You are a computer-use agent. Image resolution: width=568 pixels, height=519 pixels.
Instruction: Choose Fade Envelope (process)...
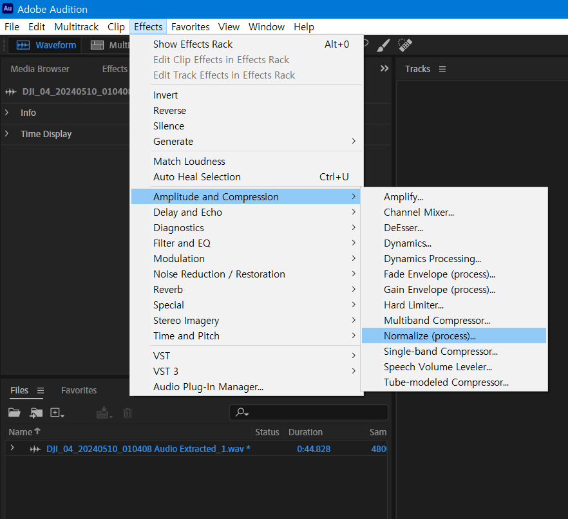click(454, 274)
